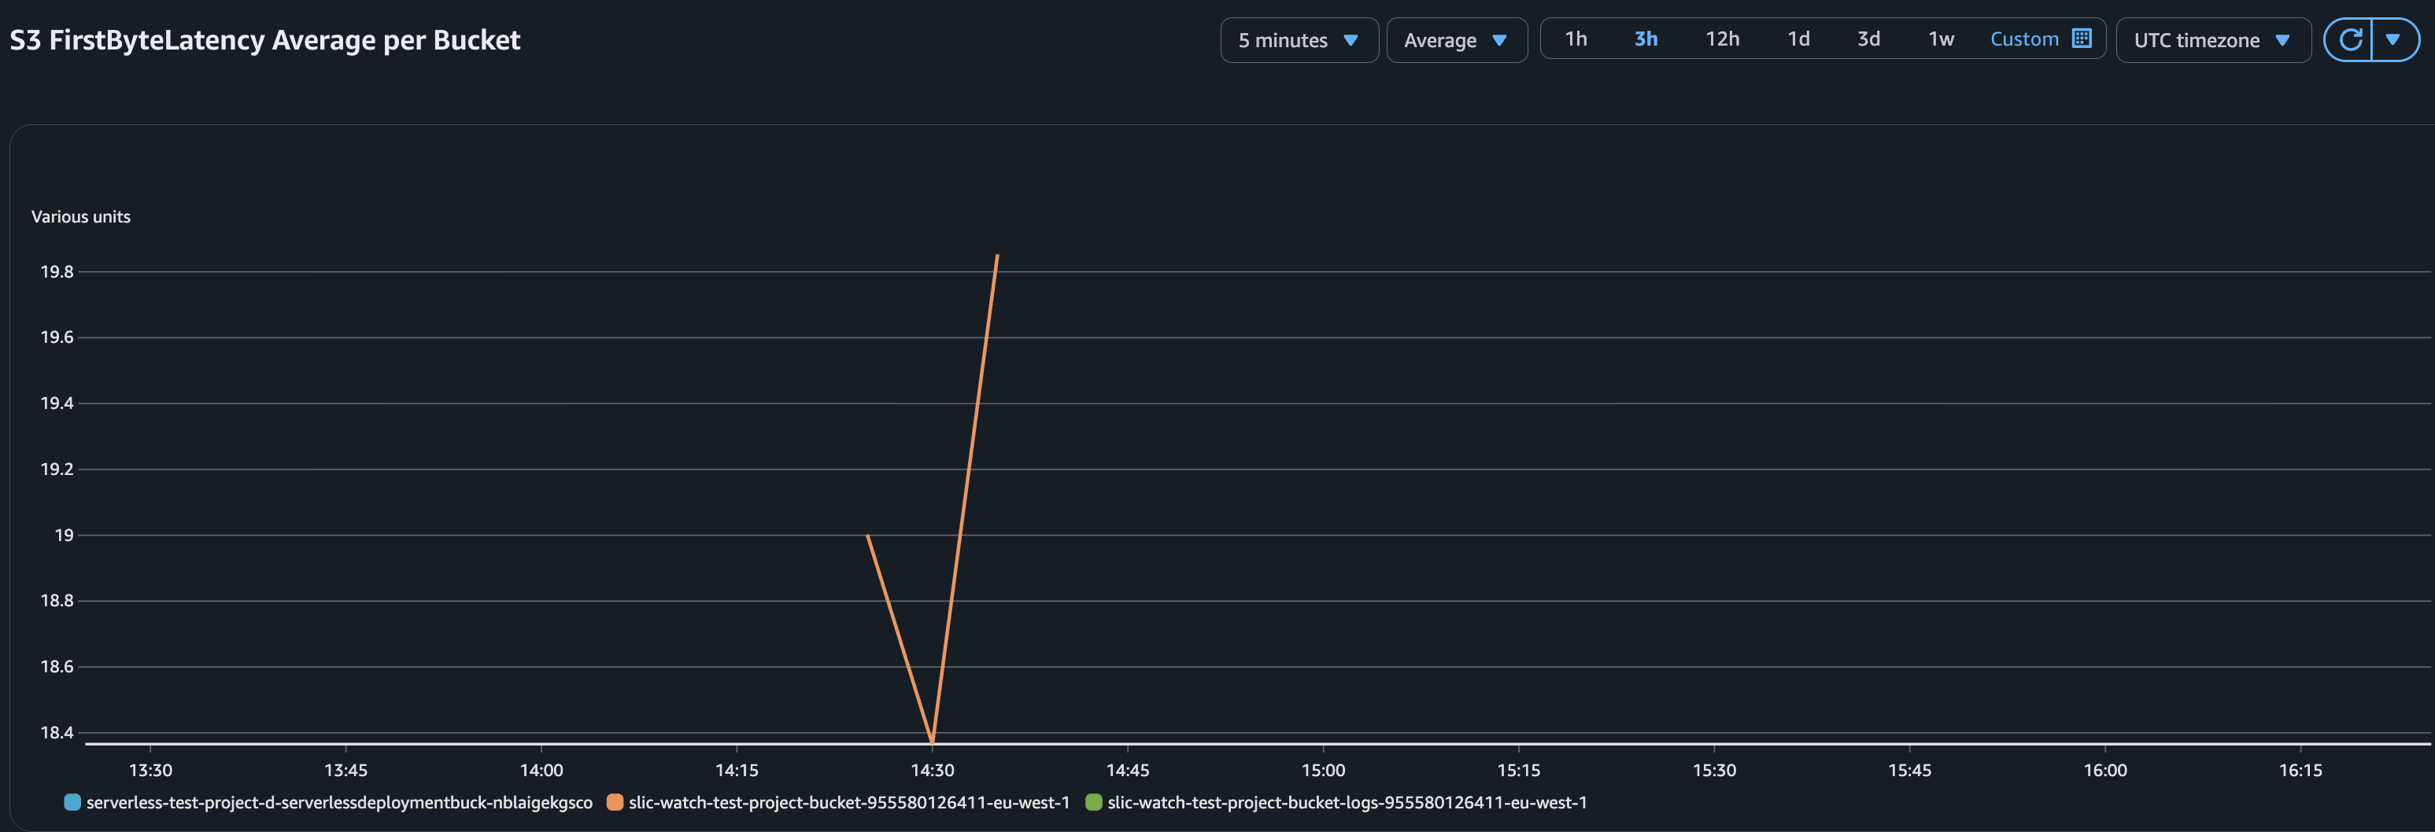The height and width of the screenshot is (832, 2435).
Task: Click the blue legend dot for the deployment bucket
Action: (71, 803)
